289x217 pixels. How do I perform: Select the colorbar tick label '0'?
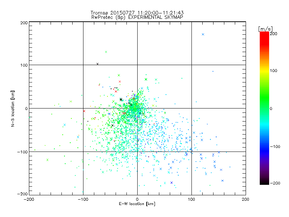pos(271,109)
